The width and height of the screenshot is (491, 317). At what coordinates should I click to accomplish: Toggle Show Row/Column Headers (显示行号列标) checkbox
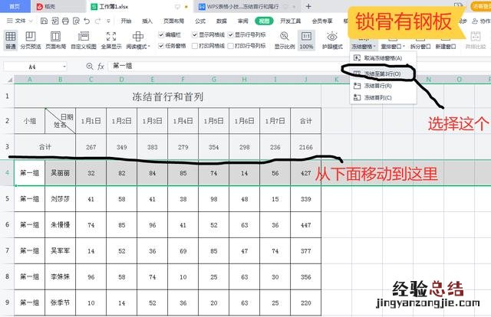tap(231, 34)
